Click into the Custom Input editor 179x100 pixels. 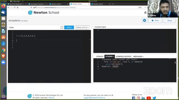point(135,41)
